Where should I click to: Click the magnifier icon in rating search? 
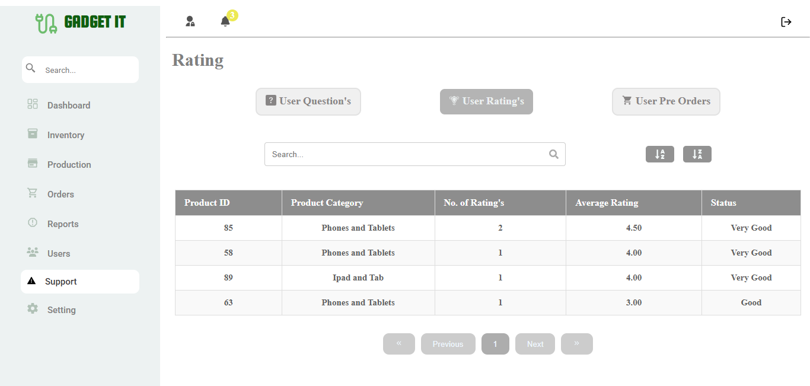click(553, 154)
